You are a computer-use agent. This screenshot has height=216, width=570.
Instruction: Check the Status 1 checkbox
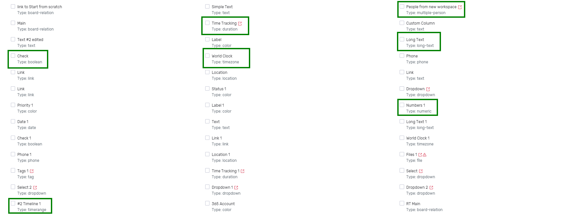coord(207,89)
